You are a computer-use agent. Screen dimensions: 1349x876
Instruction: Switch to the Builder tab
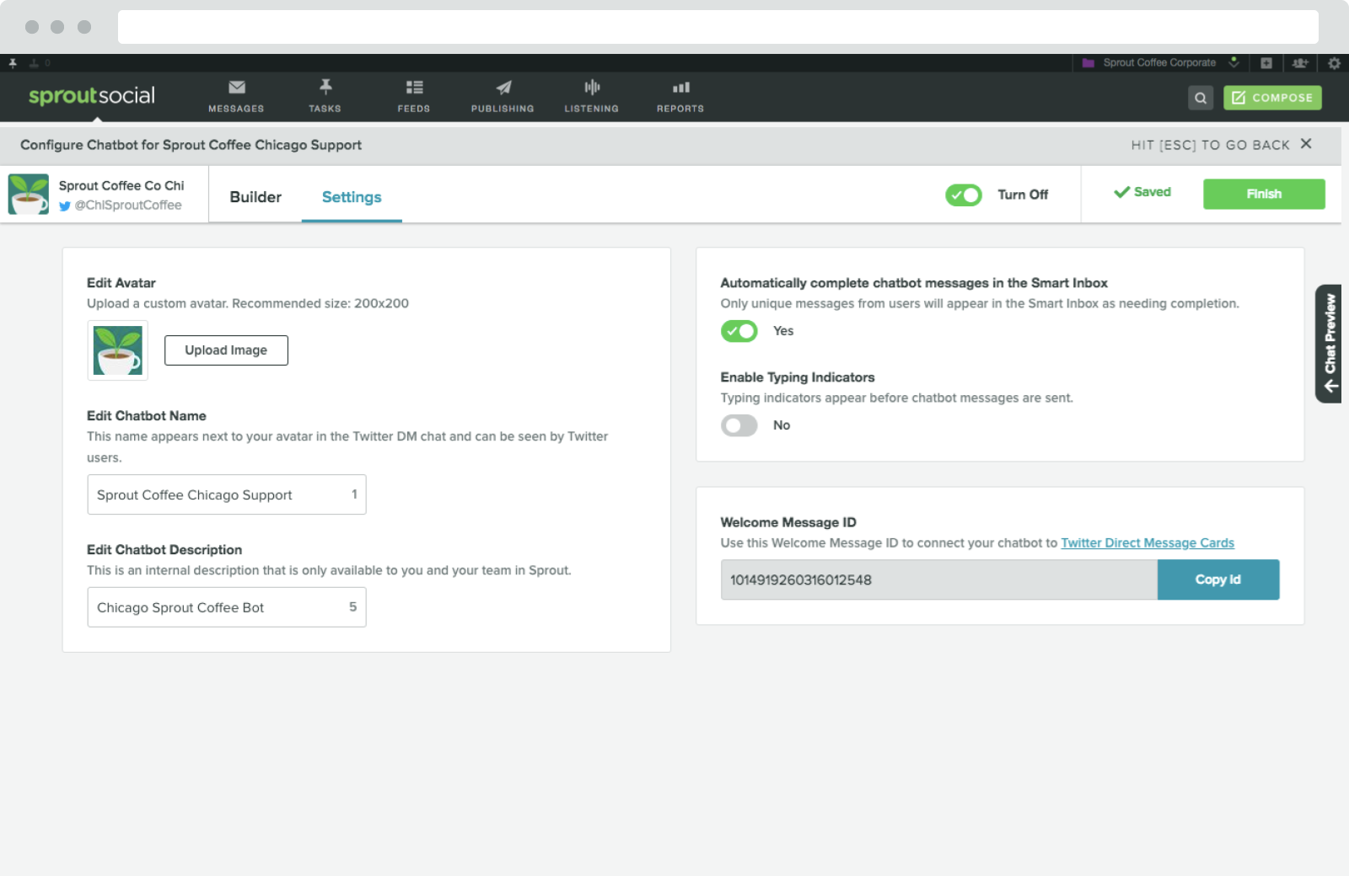coord(255,197)
